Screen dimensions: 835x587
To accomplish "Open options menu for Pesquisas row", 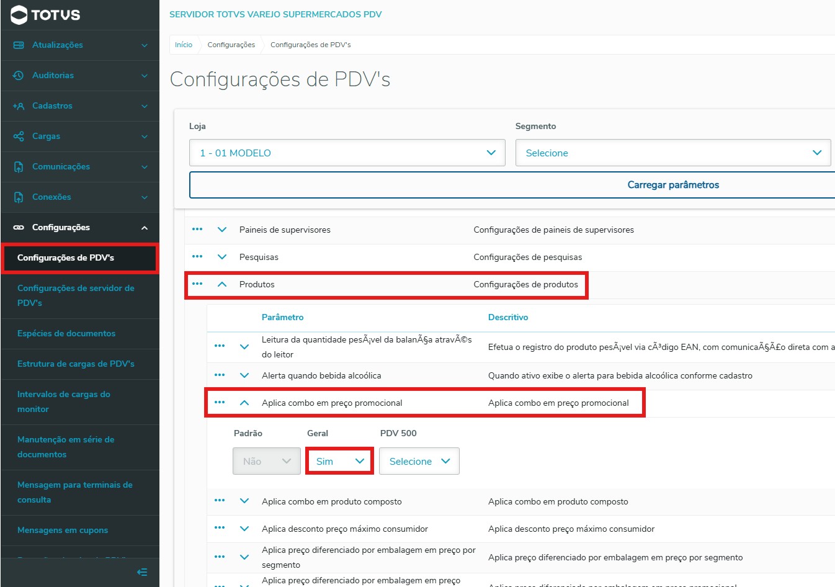I will click(197, 257).
